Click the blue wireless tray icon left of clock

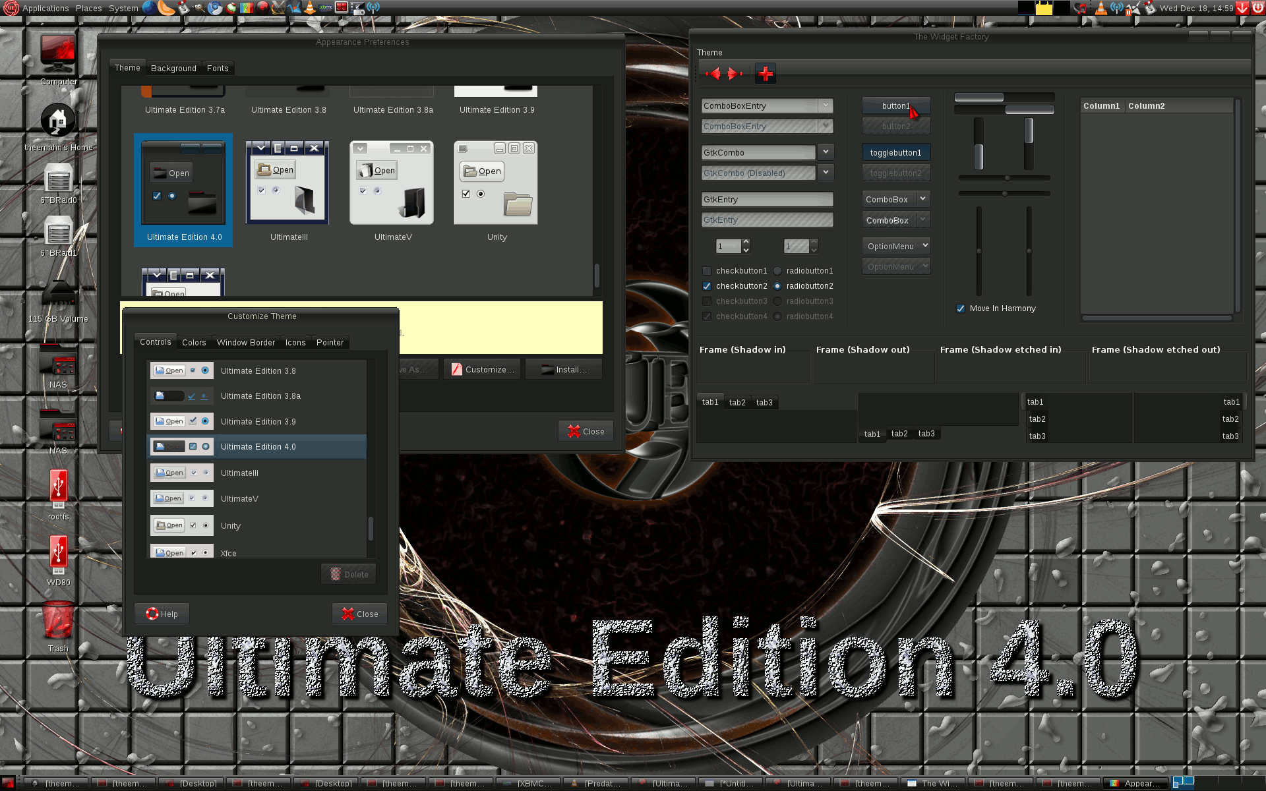(x=1116, y=8)
